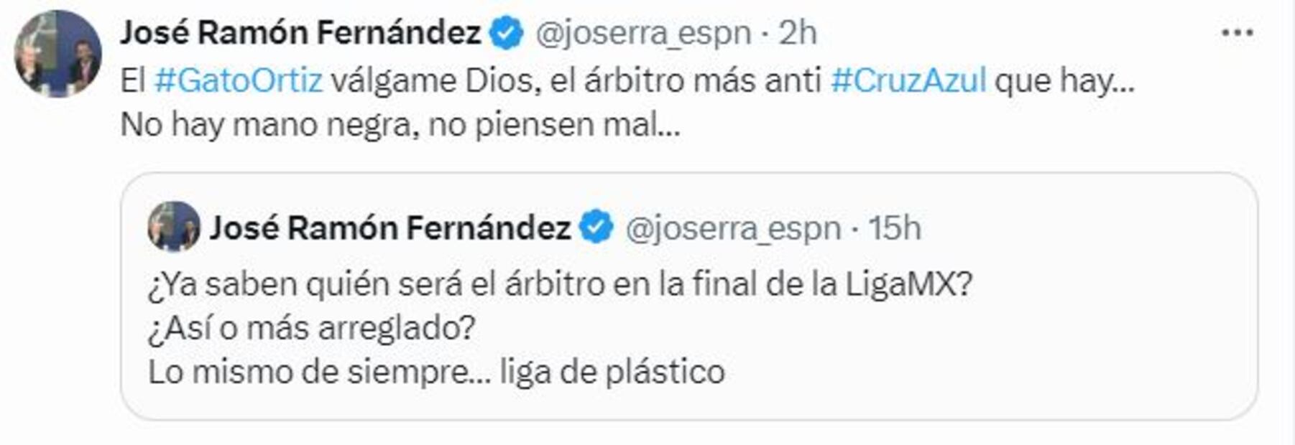Open the #GatoOrtiz hashtag
The height and width of the screenshot is (445, 1295).
(x=238, y=80)
